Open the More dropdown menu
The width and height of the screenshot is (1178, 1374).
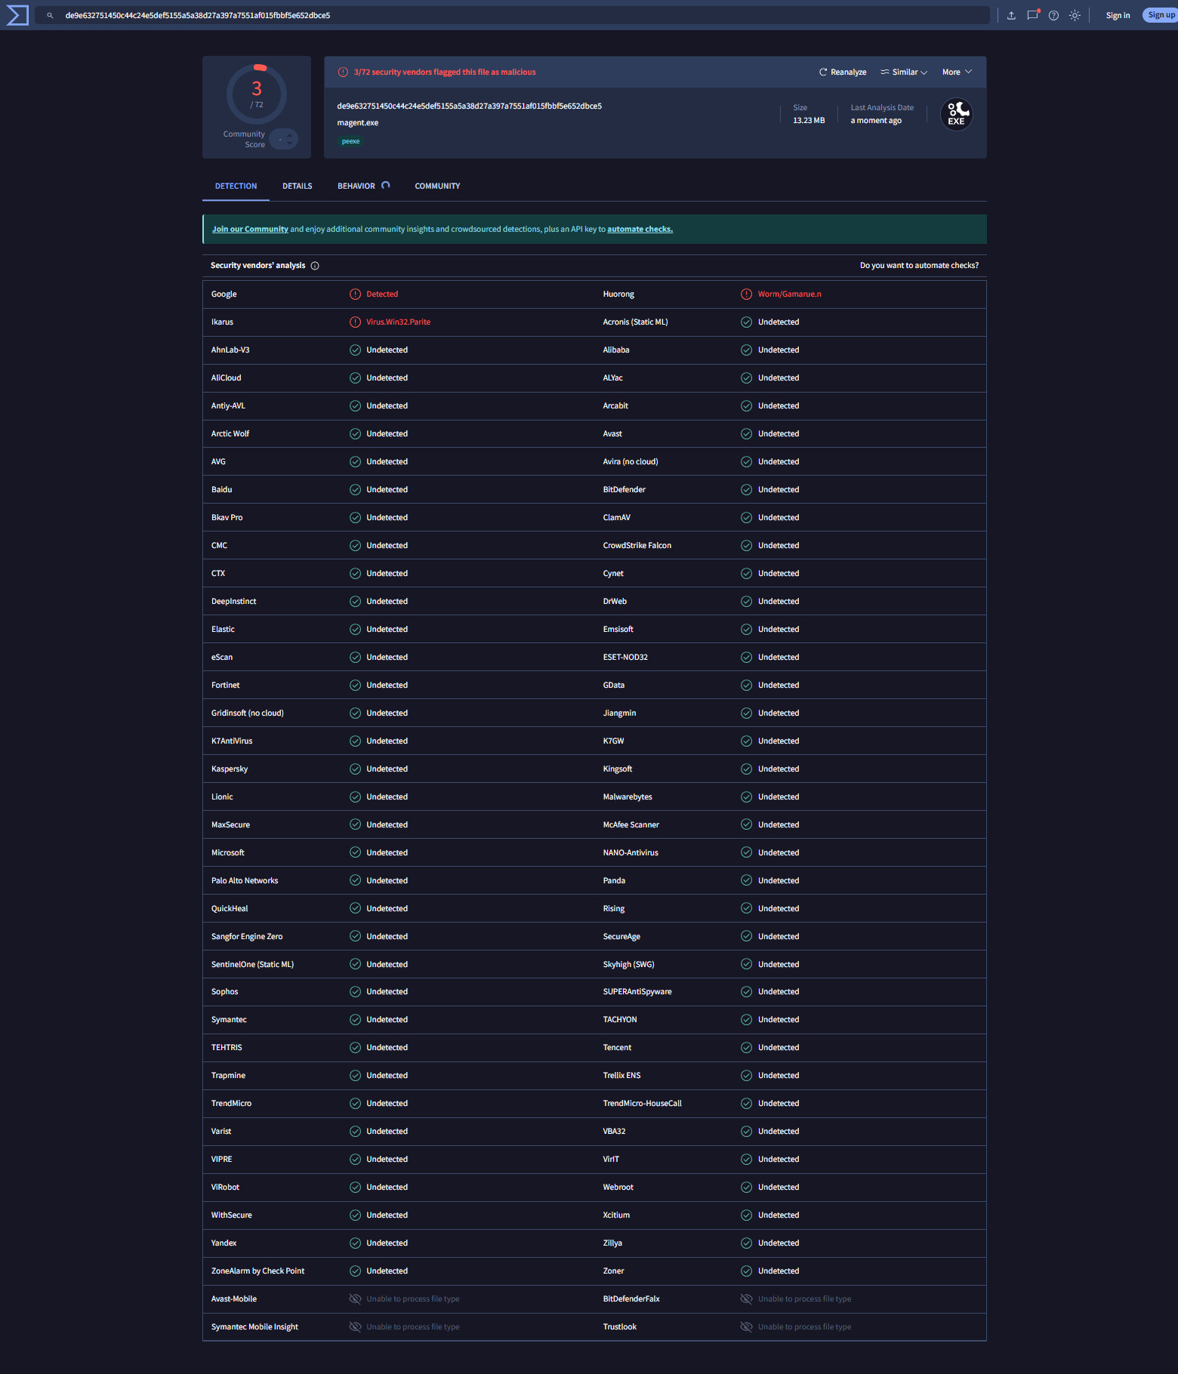[x=957, y=72]
